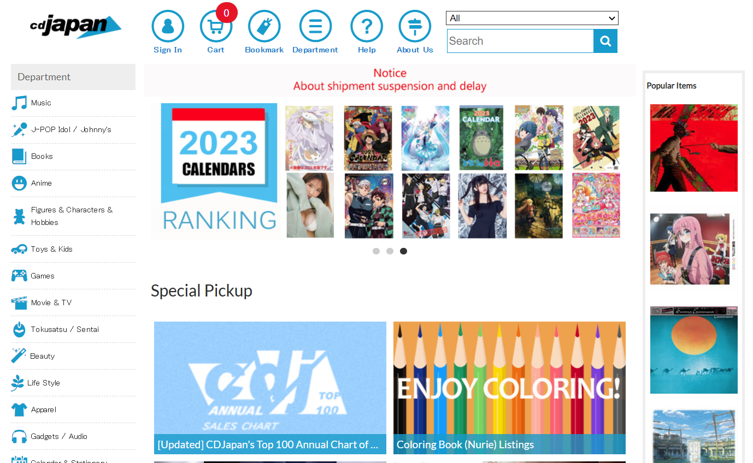This screenshot has height=463, width=753.
Task: Open the Games controller category
Action: click(x=73, y=276)
